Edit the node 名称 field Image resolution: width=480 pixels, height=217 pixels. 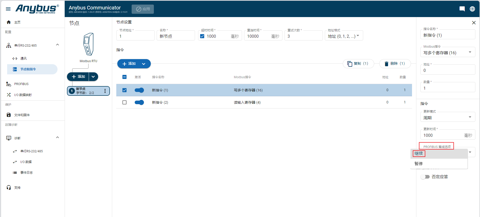pyautogui.click(x=176, y=35)
